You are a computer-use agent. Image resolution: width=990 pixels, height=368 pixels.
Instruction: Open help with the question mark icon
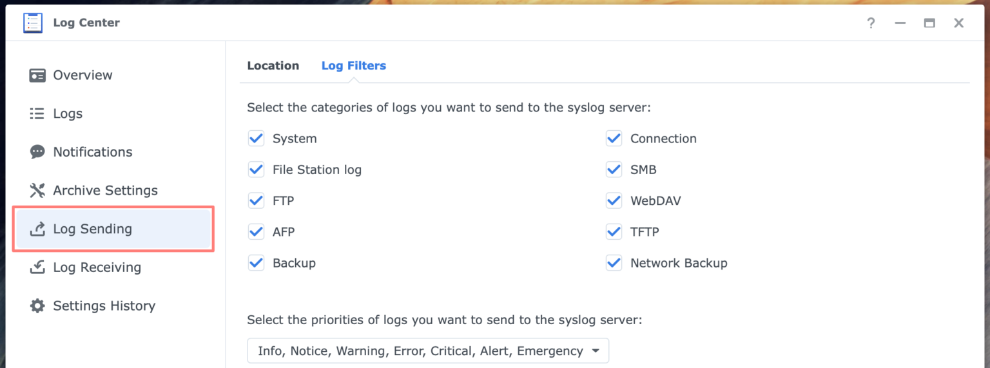[871, 23]
